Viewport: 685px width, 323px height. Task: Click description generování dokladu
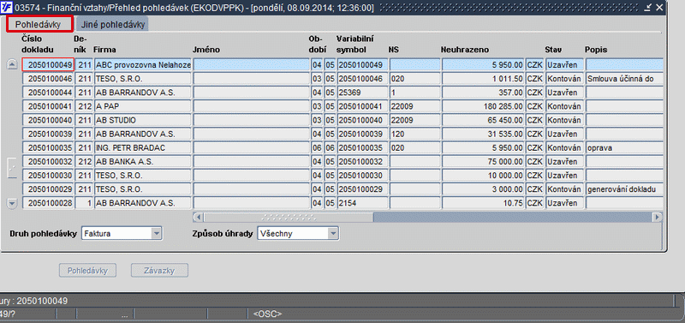click(x=624, y=189)
